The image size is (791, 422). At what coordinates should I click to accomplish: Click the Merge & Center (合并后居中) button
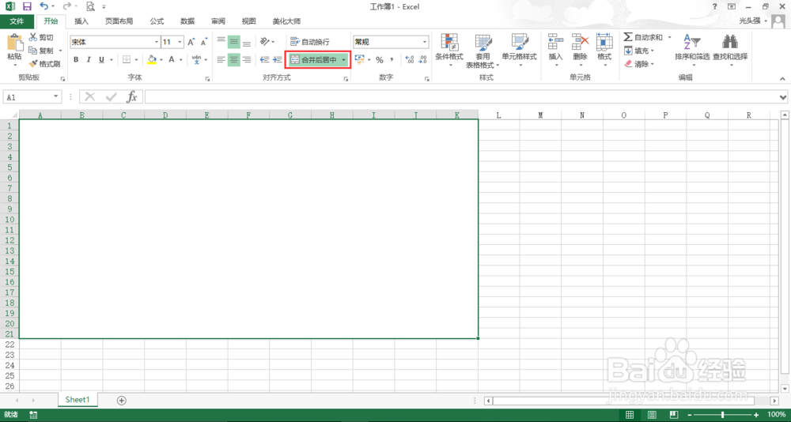[314, 59]
